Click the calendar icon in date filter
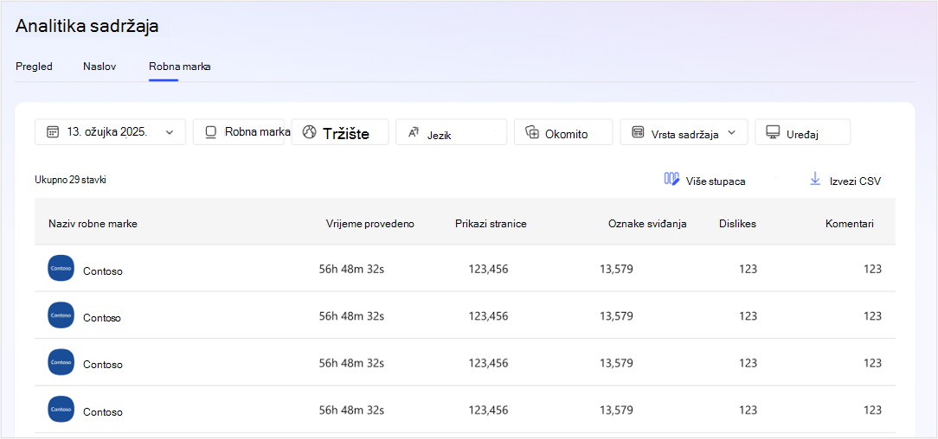This screenshot has height=439, width=938. pos(53,132)
